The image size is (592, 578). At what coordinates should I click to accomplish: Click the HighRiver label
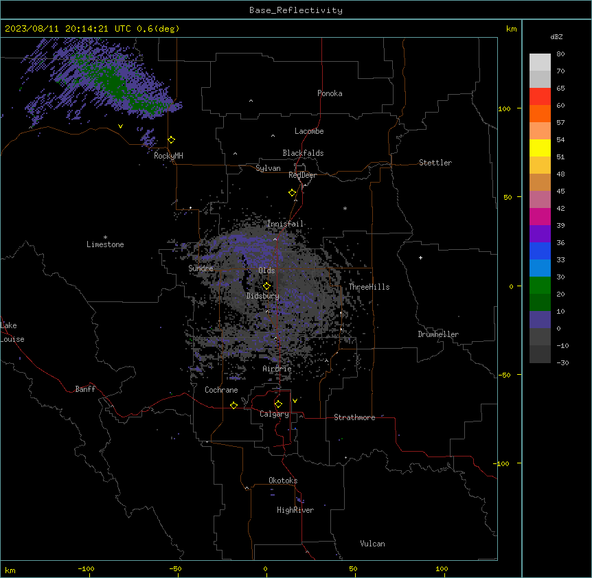295,510
